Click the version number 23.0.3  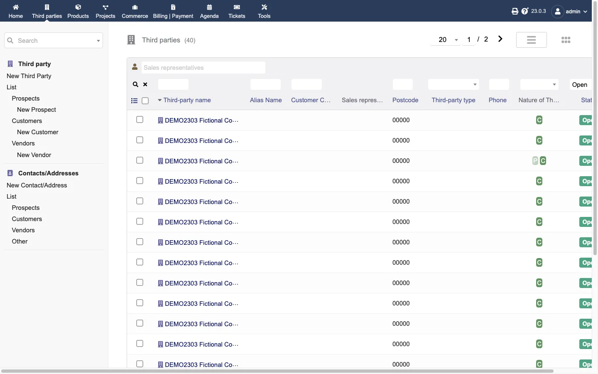[x=539, y=11]
